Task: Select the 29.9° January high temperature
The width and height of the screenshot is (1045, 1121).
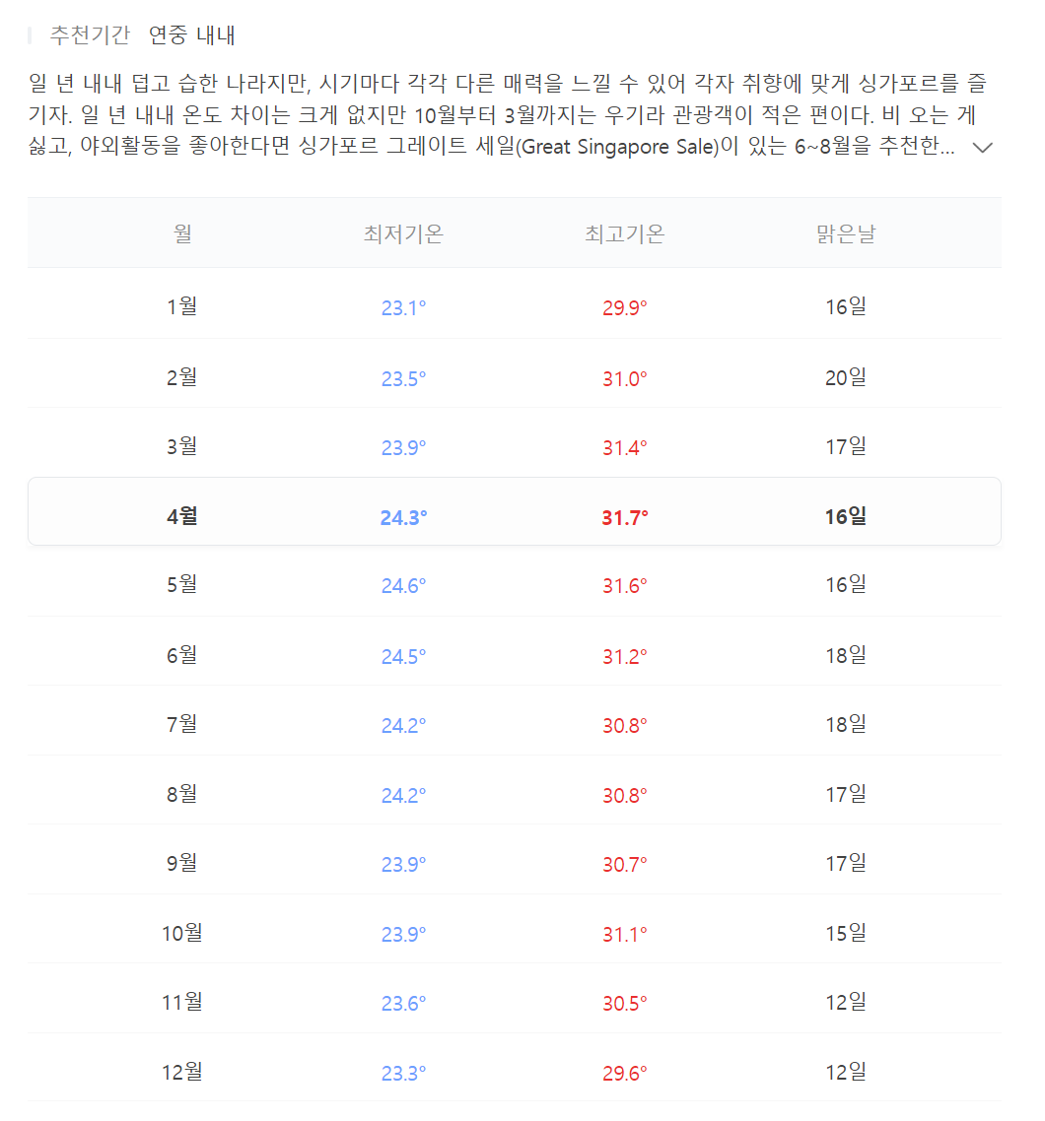Action: coord(624,306)
